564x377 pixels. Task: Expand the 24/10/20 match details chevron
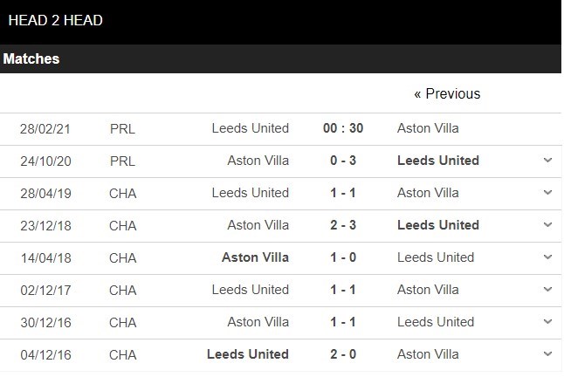[547, 161]
